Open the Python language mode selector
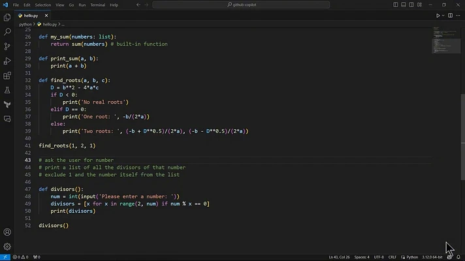Screen dimensions: 465x261 pos(412,257)
